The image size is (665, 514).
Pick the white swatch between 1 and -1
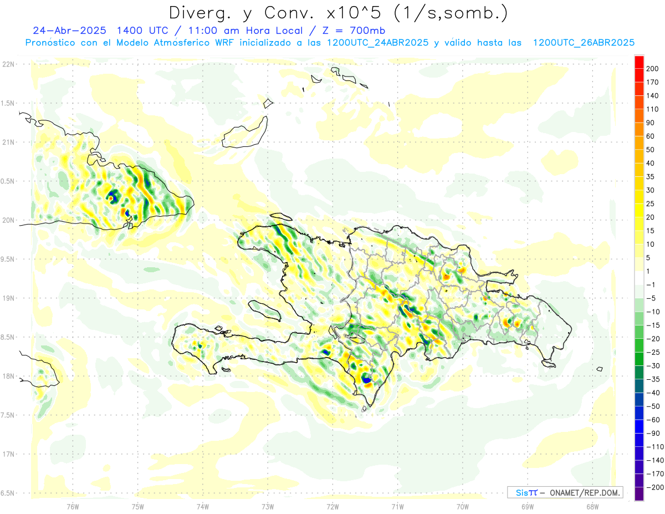tap(640, 278)
